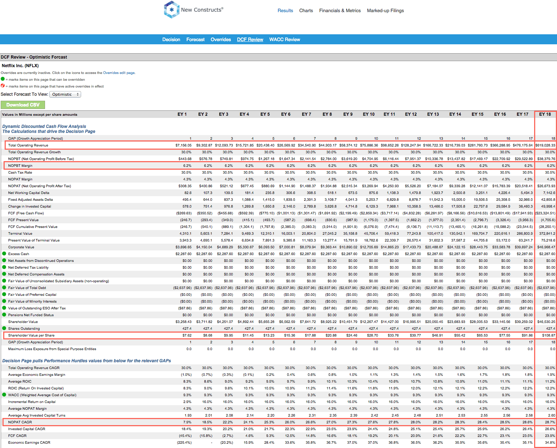This screenshot has width=557, height=448.
Task: Switch to the Forecast tab
Action: [x=195, y=40]
